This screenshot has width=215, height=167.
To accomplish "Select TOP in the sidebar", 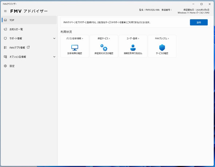I will 29,20.
